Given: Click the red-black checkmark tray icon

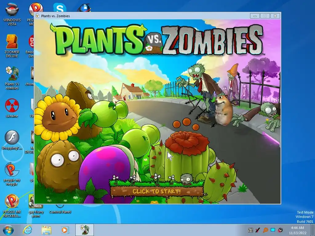Looking at the screenshot, I should [258, 230].
